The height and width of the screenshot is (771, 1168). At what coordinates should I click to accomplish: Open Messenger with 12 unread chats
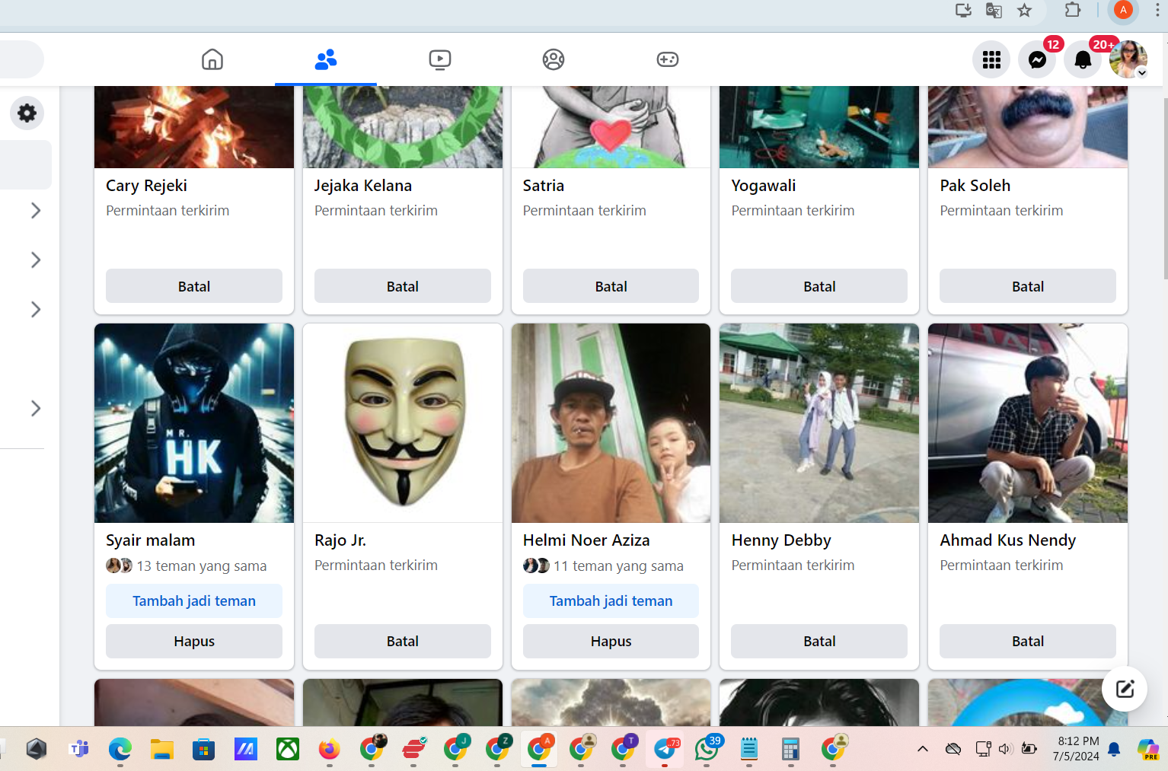click(1037, 59)
